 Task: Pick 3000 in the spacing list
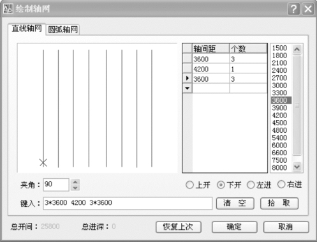click(279, 85)
